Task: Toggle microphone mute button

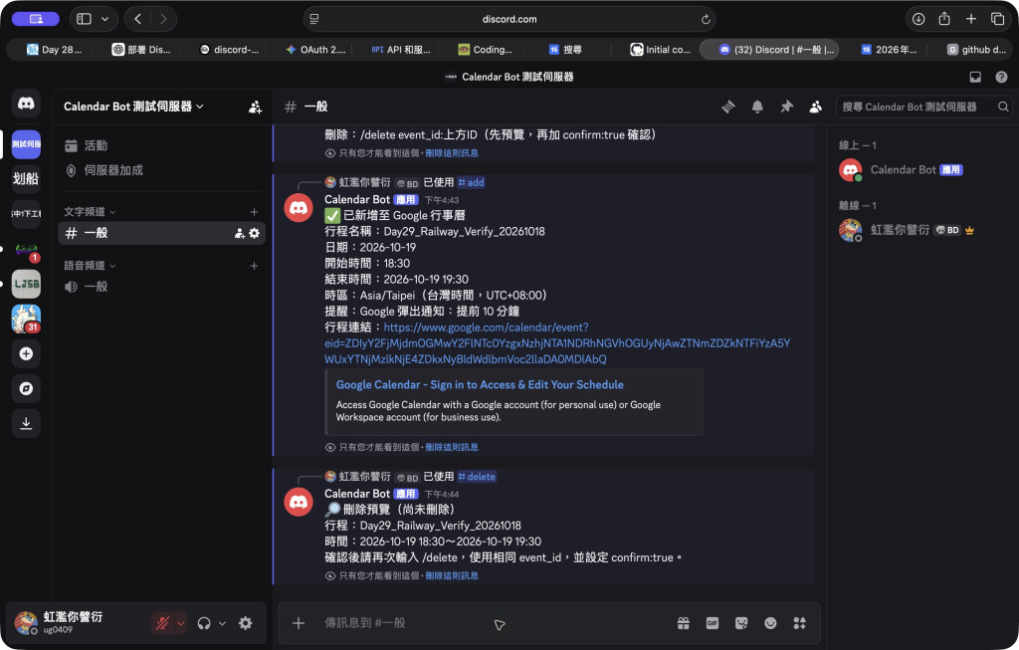Action: [162, 623]
